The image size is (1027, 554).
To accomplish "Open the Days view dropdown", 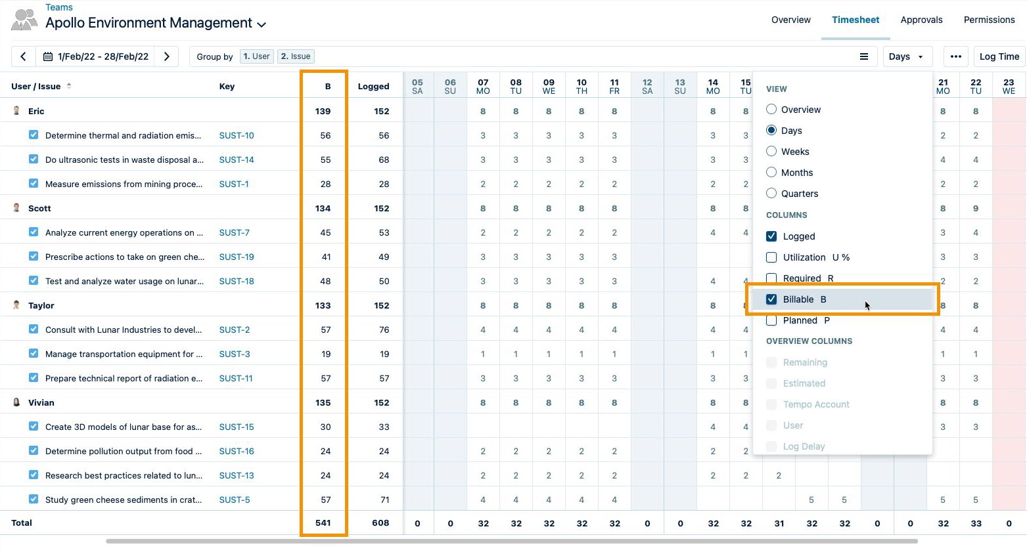I will click(907, 56).
